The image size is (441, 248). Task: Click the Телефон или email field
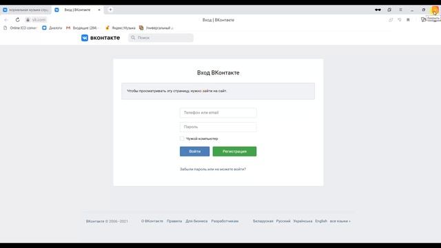pos(218,112)
